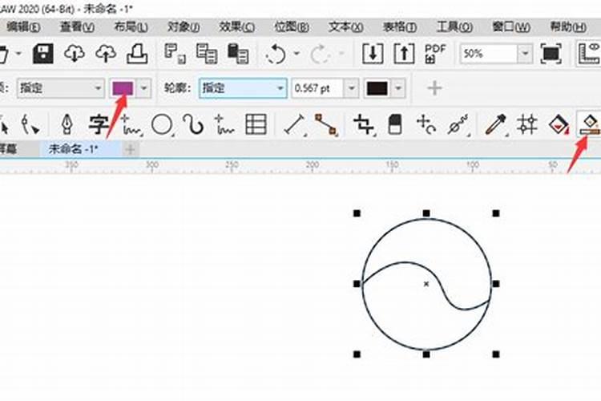Select the Mesh Fill tool
This screenshot has height=401, width=601.
[x=527, y=124]
